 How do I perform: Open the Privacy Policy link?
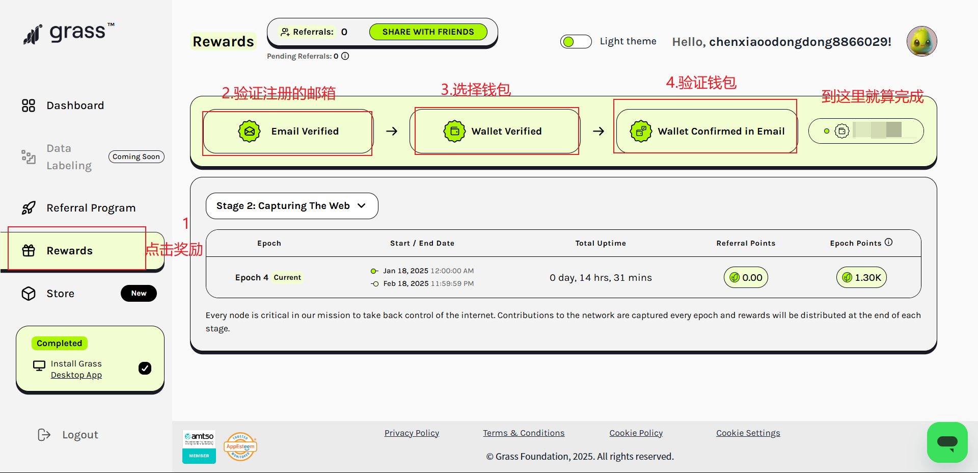pos(412,433)
